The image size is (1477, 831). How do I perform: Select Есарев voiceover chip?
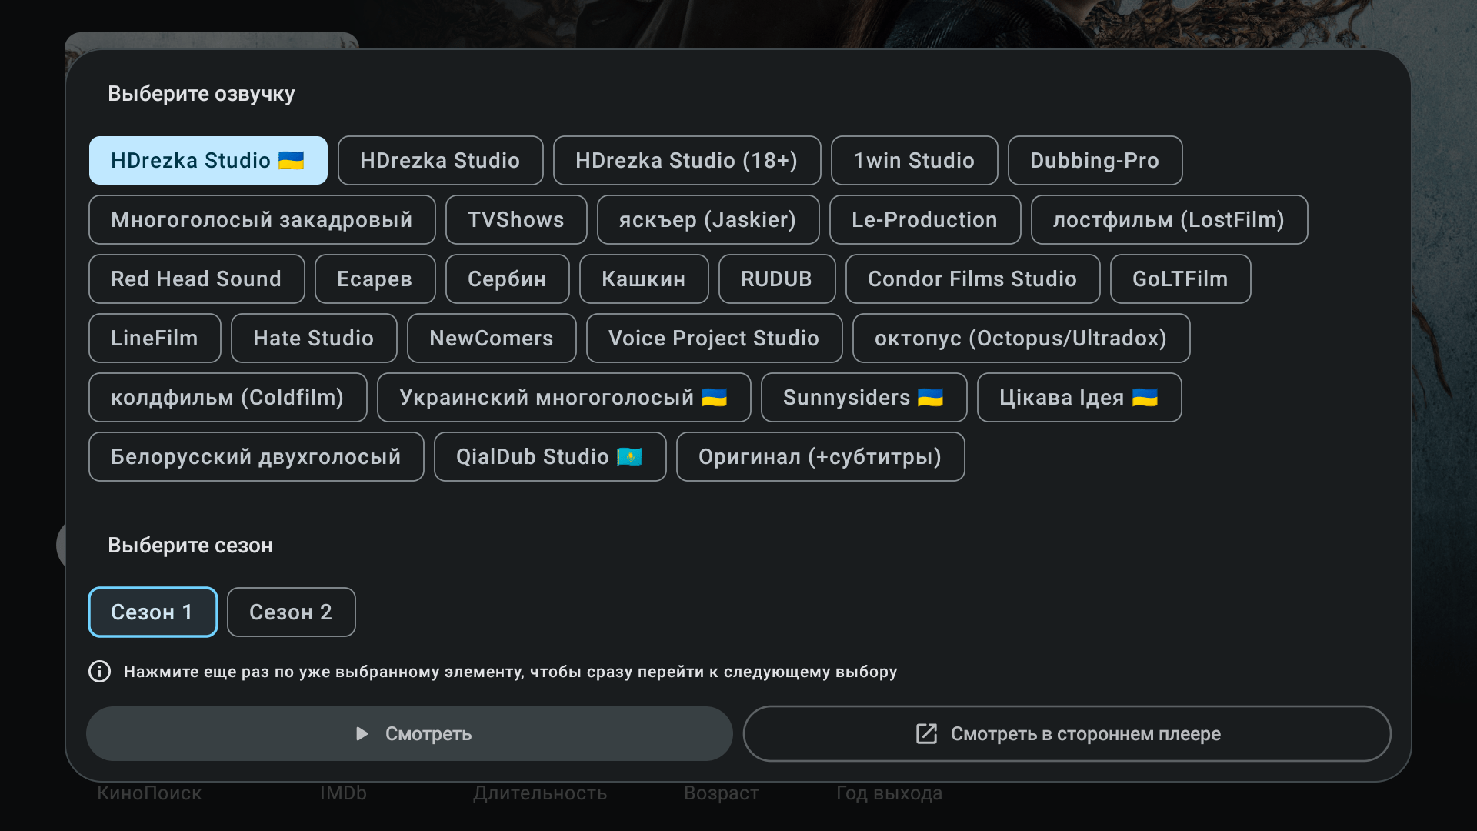tap(375, 279)
